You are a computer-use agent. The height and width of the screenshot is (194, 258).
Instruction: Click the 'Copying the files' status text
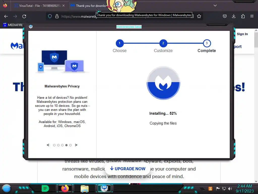[163, 123]
